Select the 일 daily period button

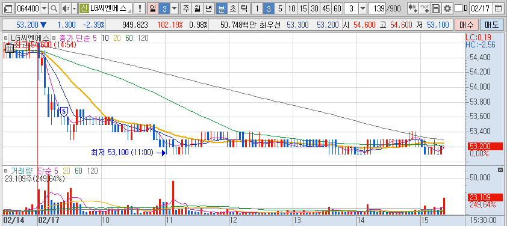point(152,8)
